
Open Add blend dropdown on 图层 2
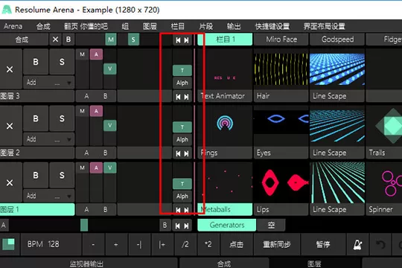click(x=48, y=139)
